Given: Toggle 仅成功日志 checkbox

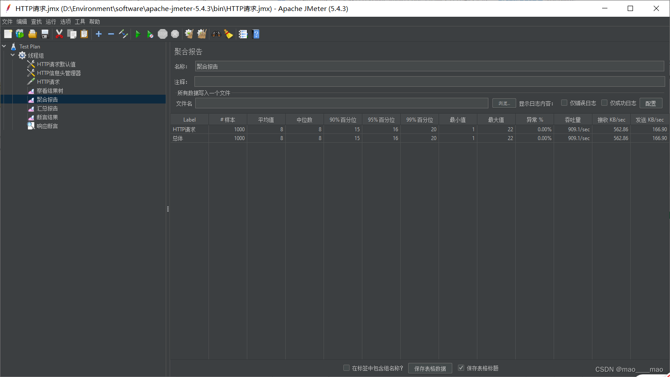Looking at the screenshot, I should pos(604,103).
